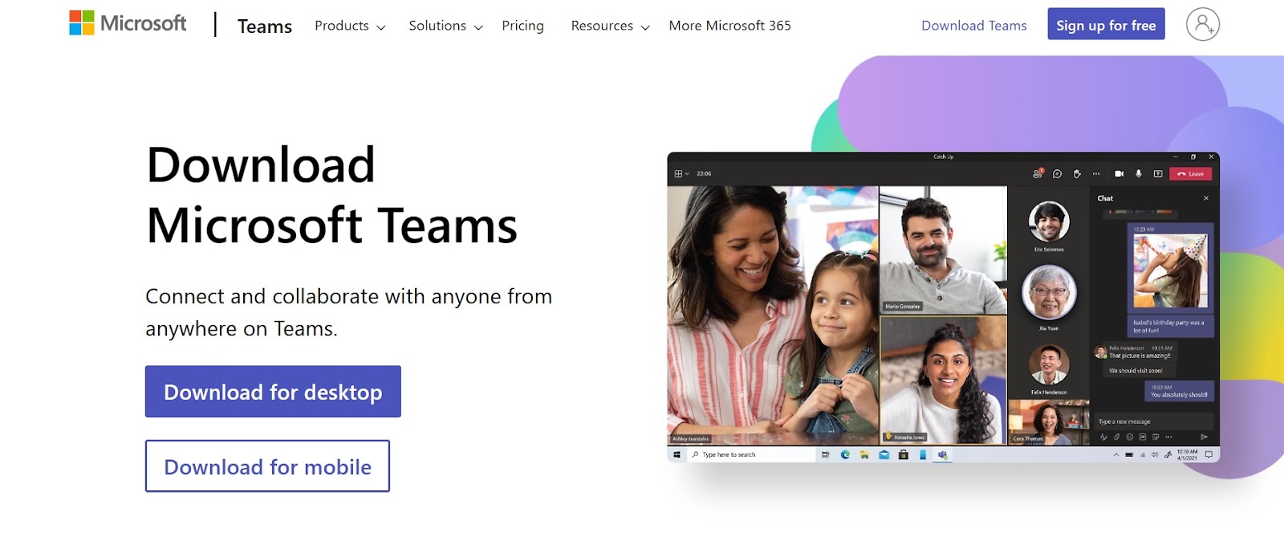Viewport: 1284px width, 557px height.
Task: Open more compose options ellipsis
Action: tap(1168, 437)
